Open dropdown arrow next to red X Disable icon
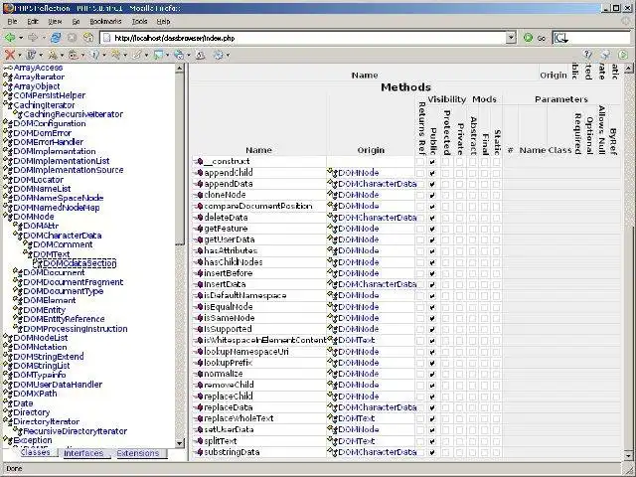 [x=19, y=55]
